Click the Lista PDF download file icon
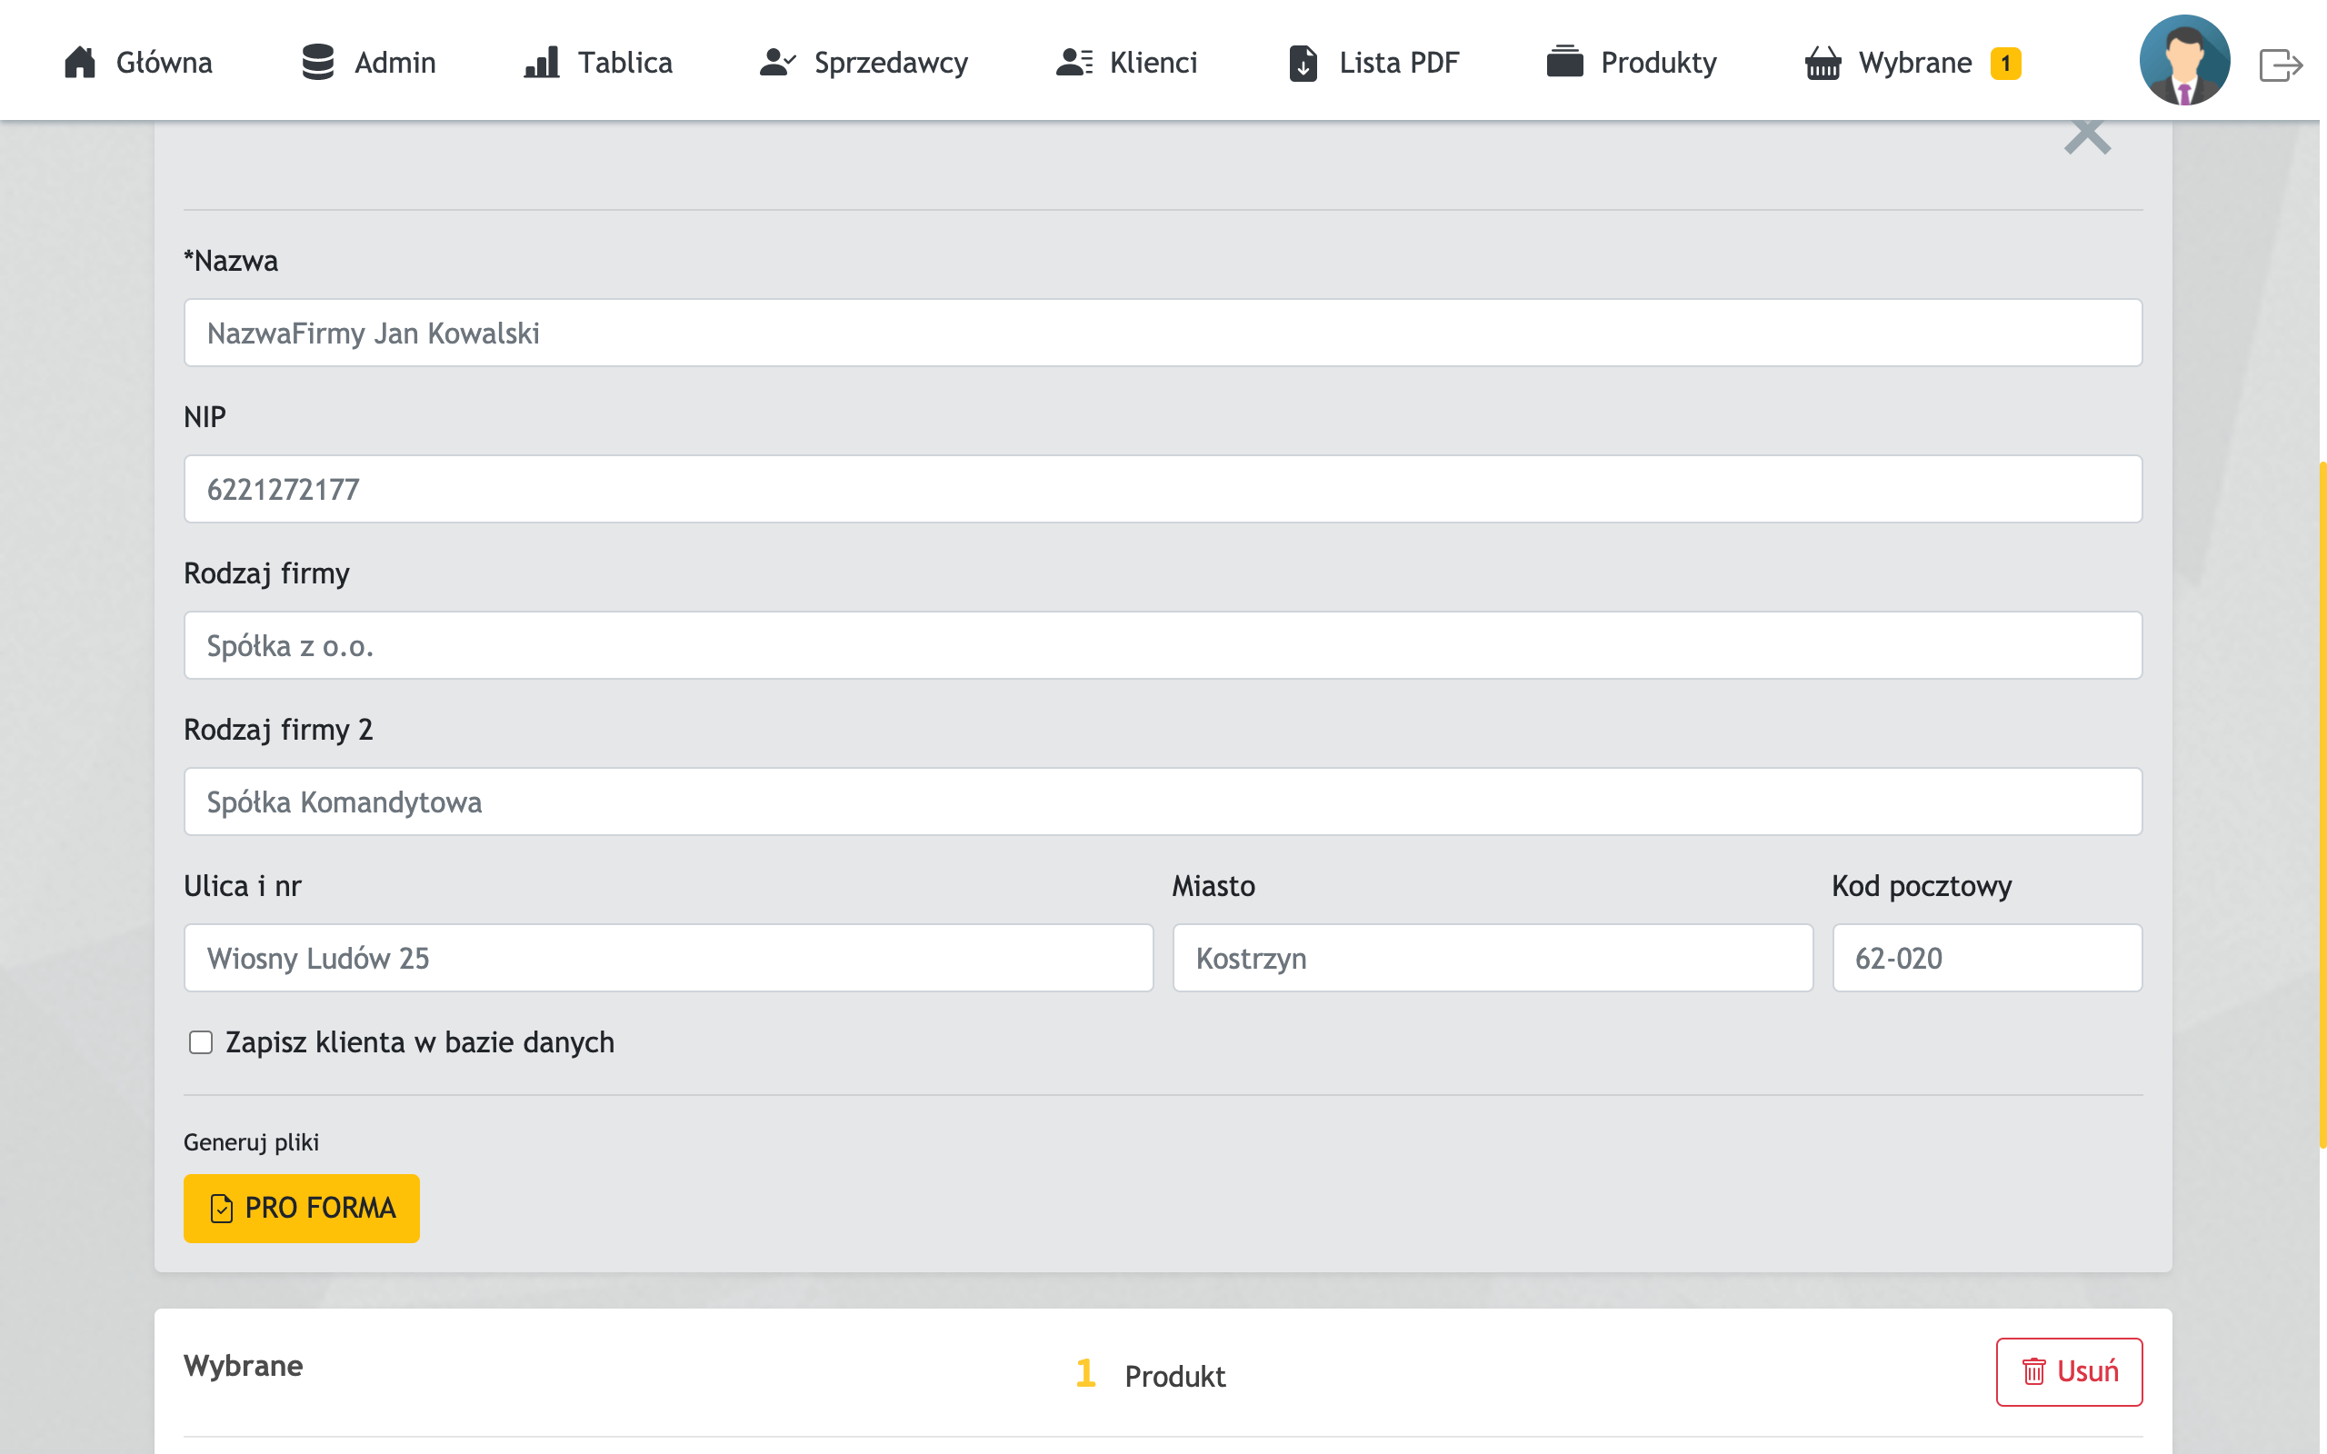 click(x=1303, y=64)
